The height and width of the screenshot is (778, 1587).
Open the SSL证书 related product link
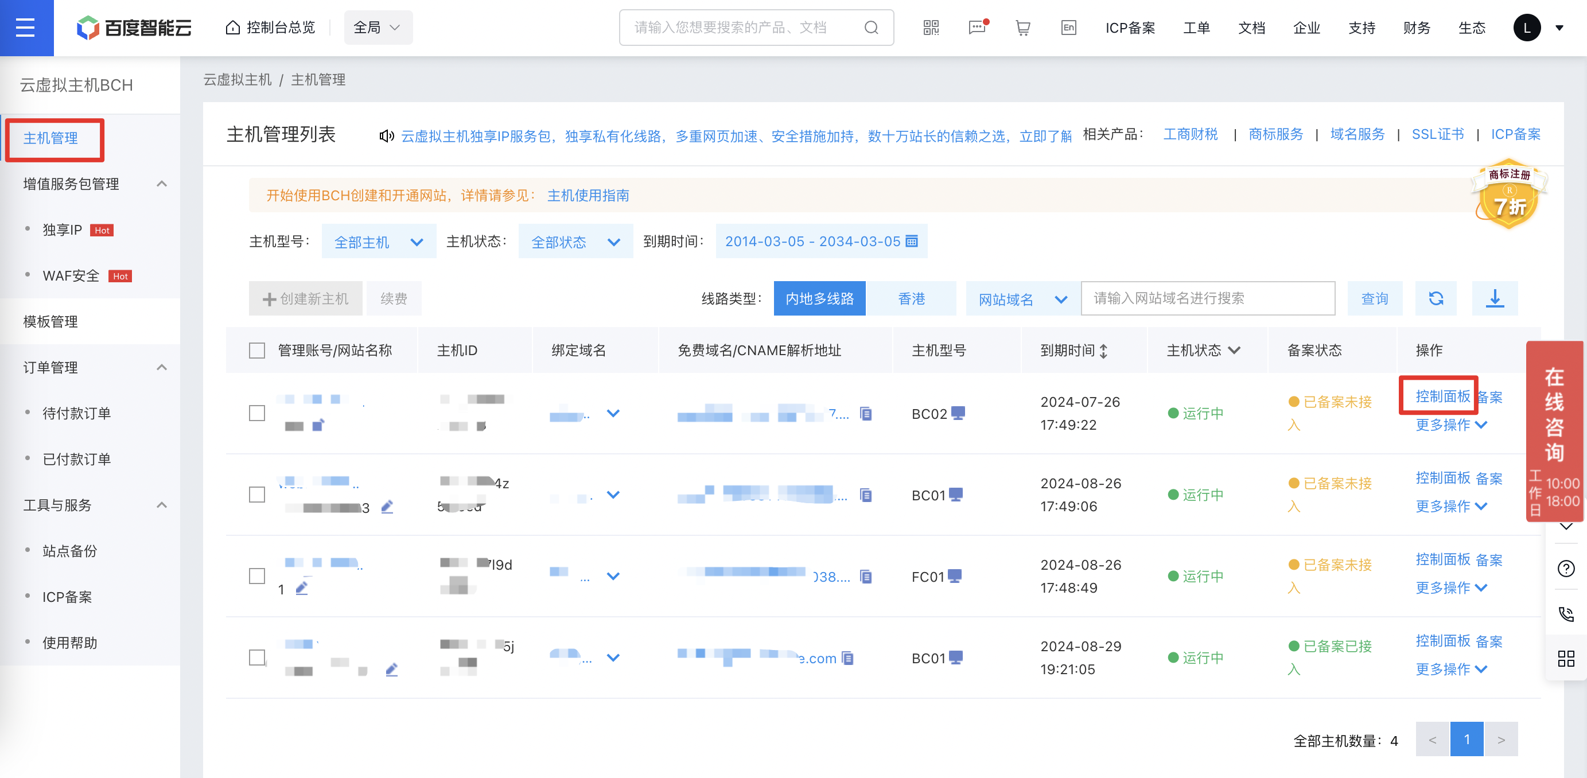[1437, 135]
